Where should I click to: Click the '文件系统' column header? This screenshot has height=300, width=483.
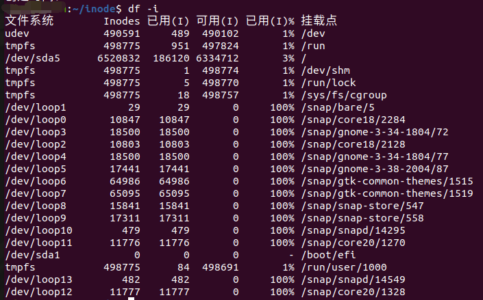click(29, 21)
